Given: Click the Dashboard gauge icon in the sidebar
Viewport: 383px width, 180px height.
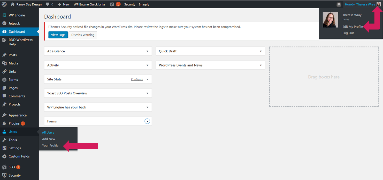Looking at the screenshot, I should pyautogui.click(x=4, y=31).
